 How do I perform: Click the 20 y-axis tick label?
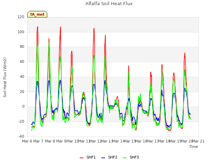click(22, 92)
